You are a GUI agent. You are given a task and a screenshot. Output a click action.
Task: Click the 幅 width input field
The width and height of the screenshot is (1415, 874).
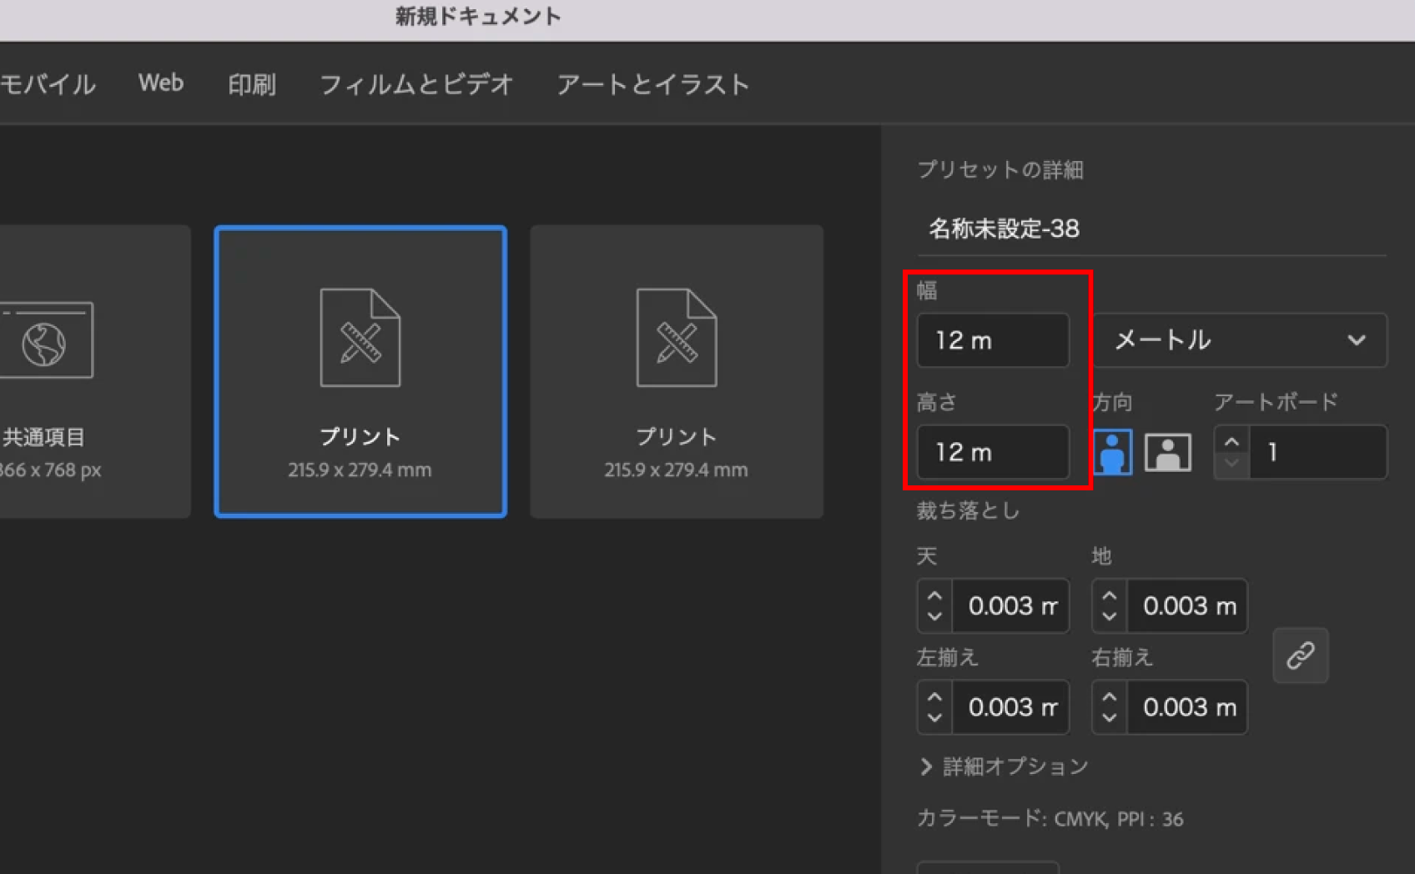pos(992,340)
